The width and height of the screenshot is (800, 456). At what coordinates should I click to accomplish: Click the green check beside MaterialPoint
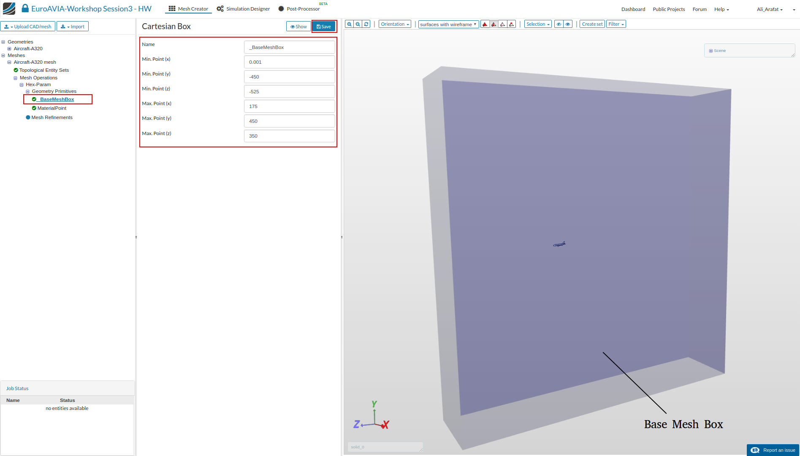point(34,108)
